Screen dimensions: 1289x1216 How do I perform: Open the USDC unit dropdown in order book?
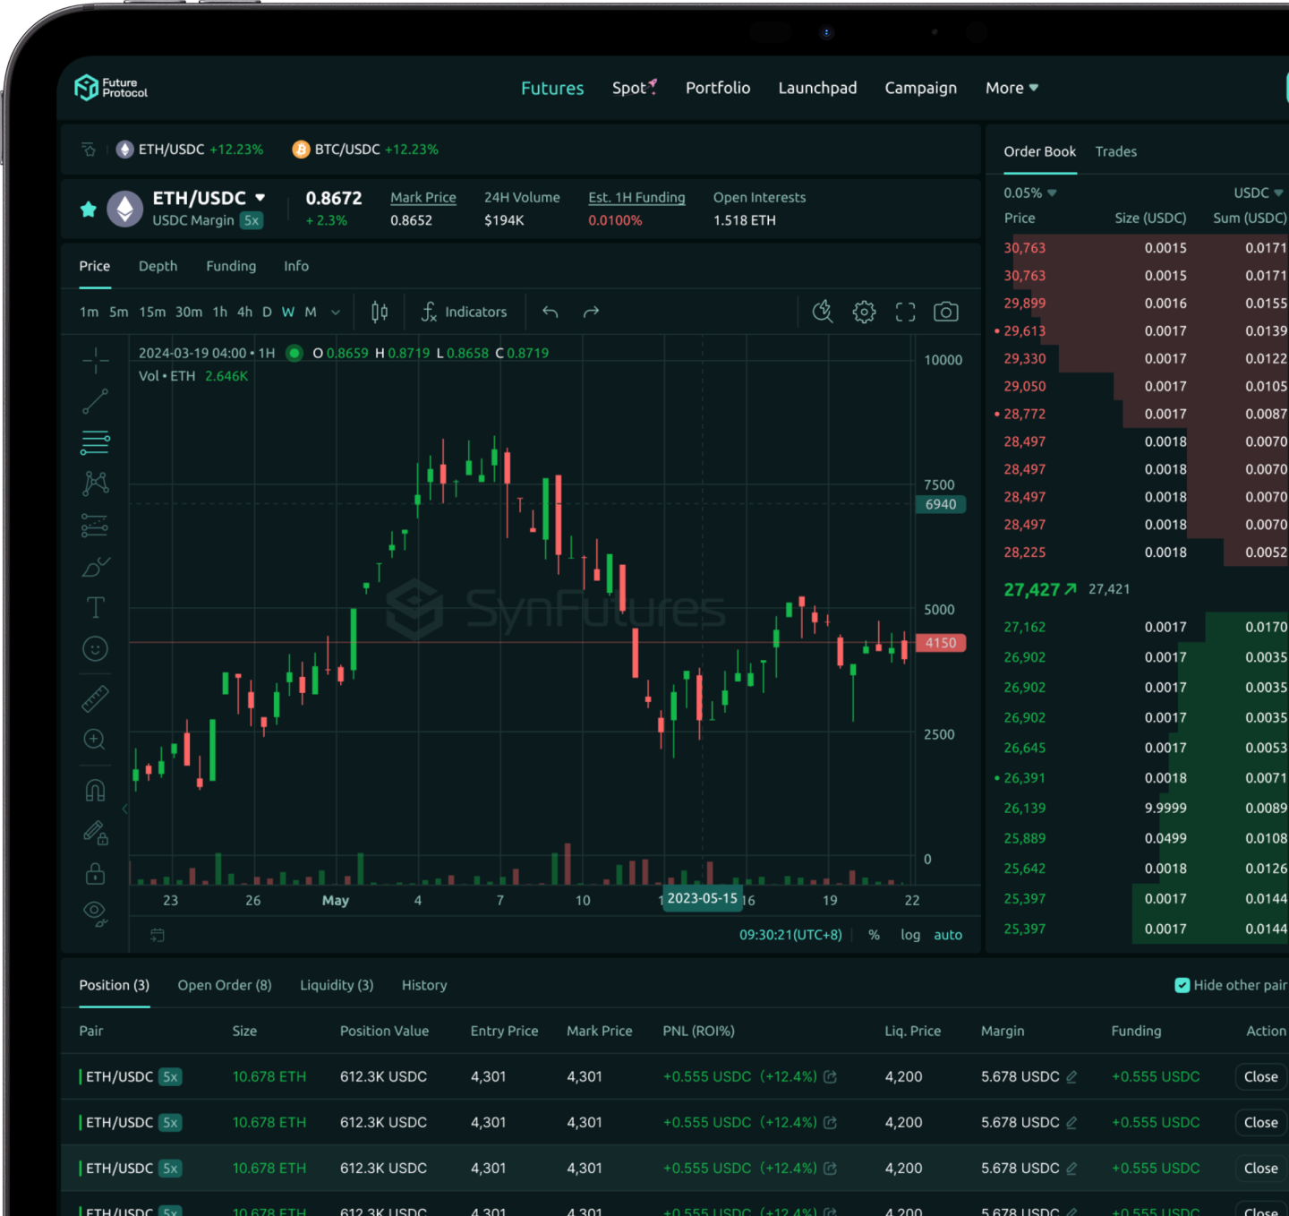point(1259,193)
